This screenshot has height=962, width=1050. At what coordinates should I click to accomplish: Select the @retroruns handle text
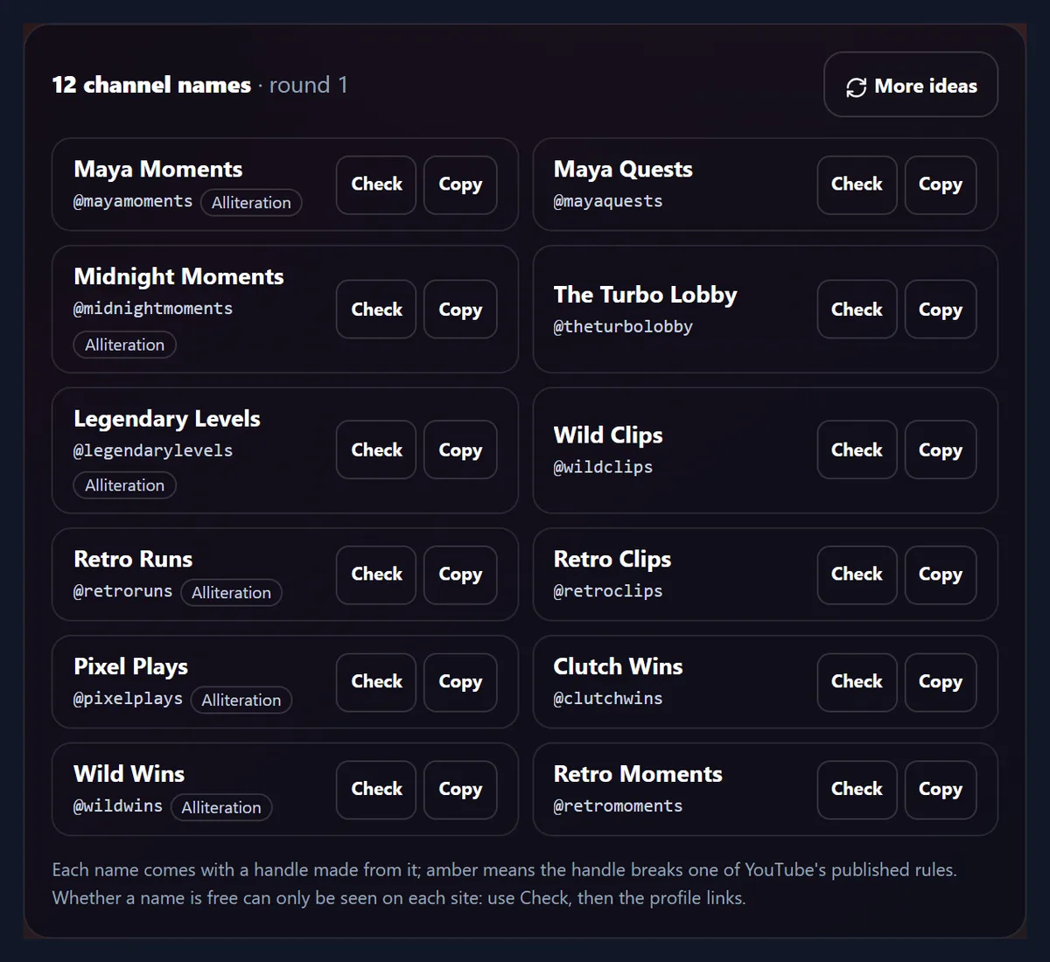pos(123,591)
